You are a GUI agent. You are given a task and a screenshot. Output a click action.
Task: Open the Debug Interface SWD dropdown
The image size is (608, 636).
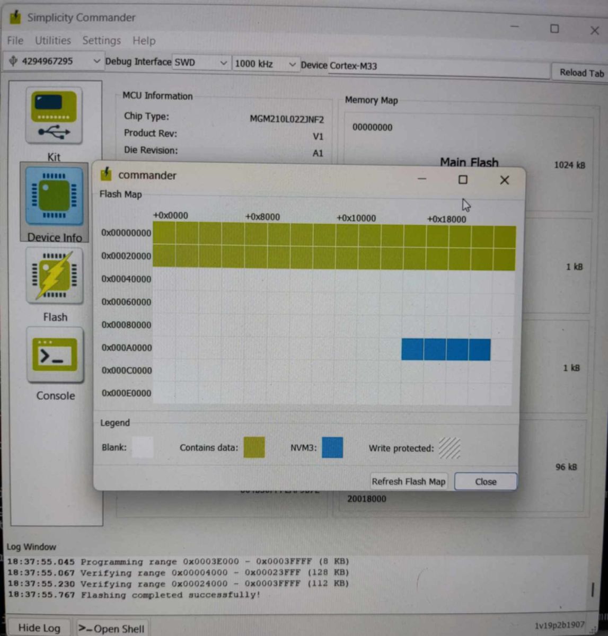pyautogui.click(x=201, y=63)
